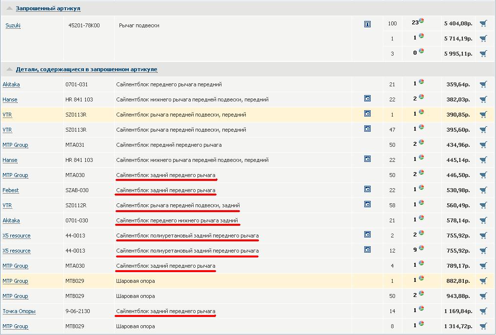The height and width of the screenshot is (335, 496).
Task: Open Akitaka link in 0701-030 row
Action: click(x=11, y=220)
